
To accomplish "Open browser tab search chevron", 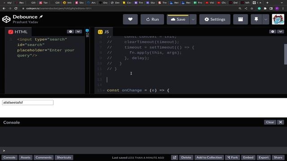I will (x=282, y=3).
